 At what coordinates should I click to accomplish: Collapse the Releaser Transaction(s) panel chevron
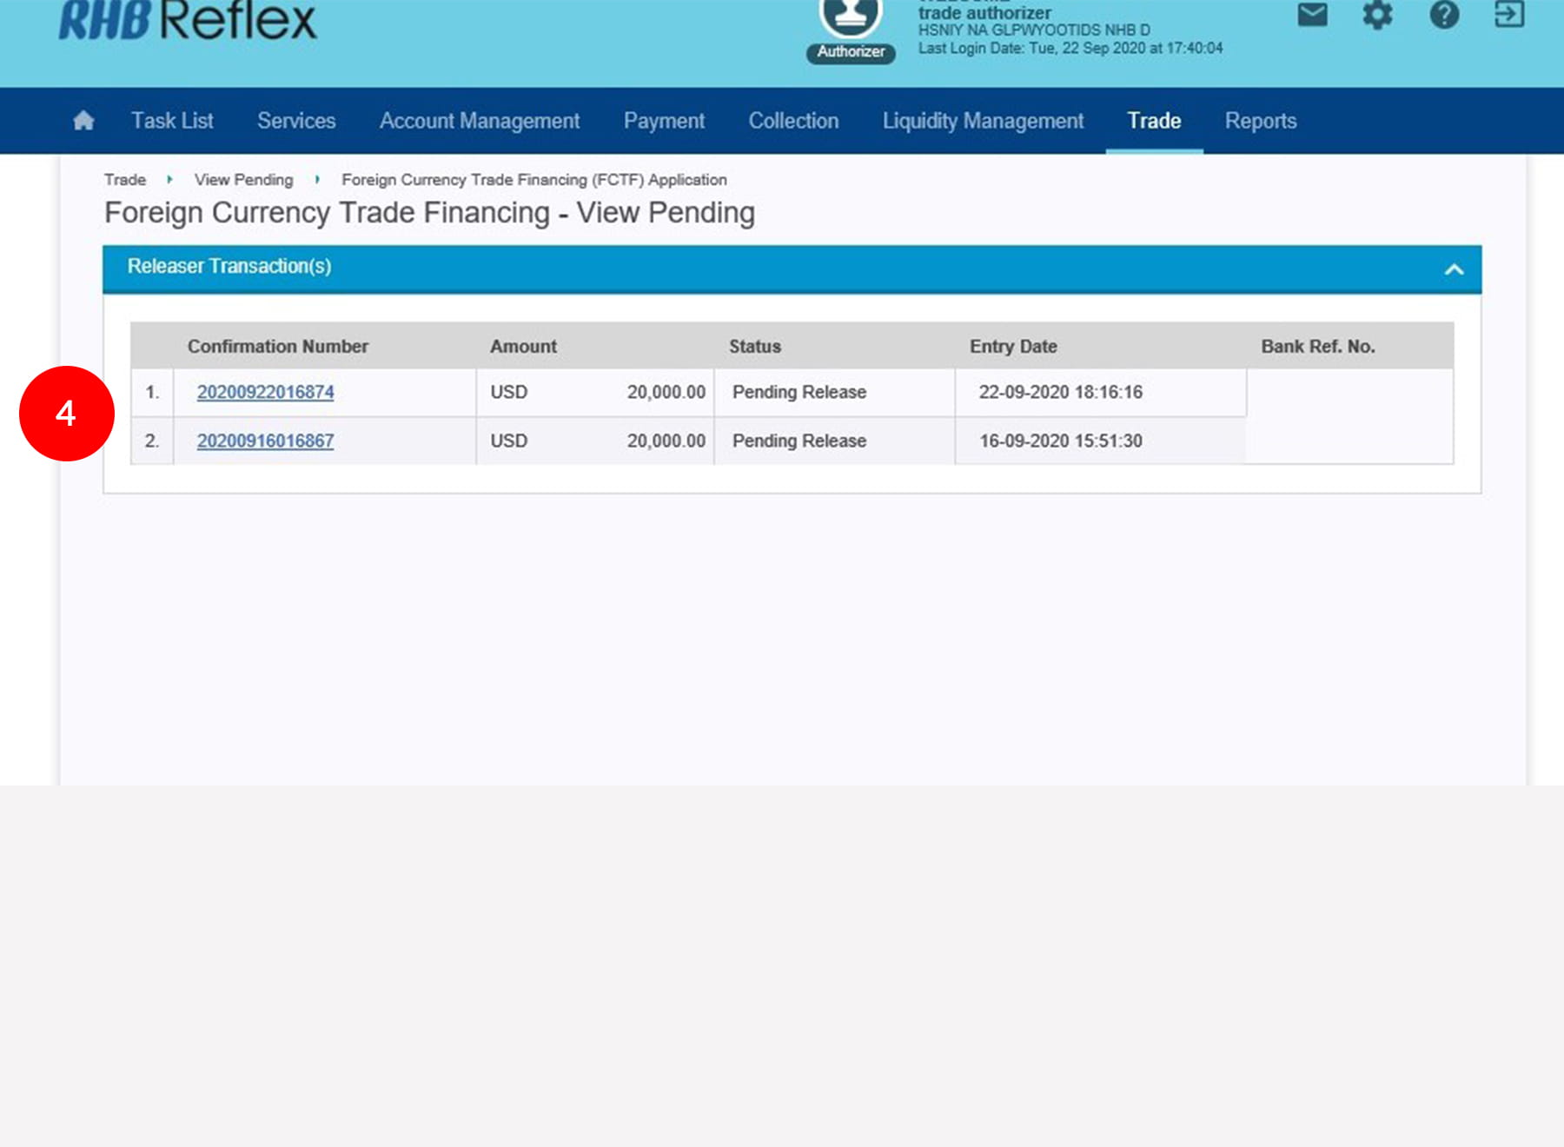click(1454, 269)
